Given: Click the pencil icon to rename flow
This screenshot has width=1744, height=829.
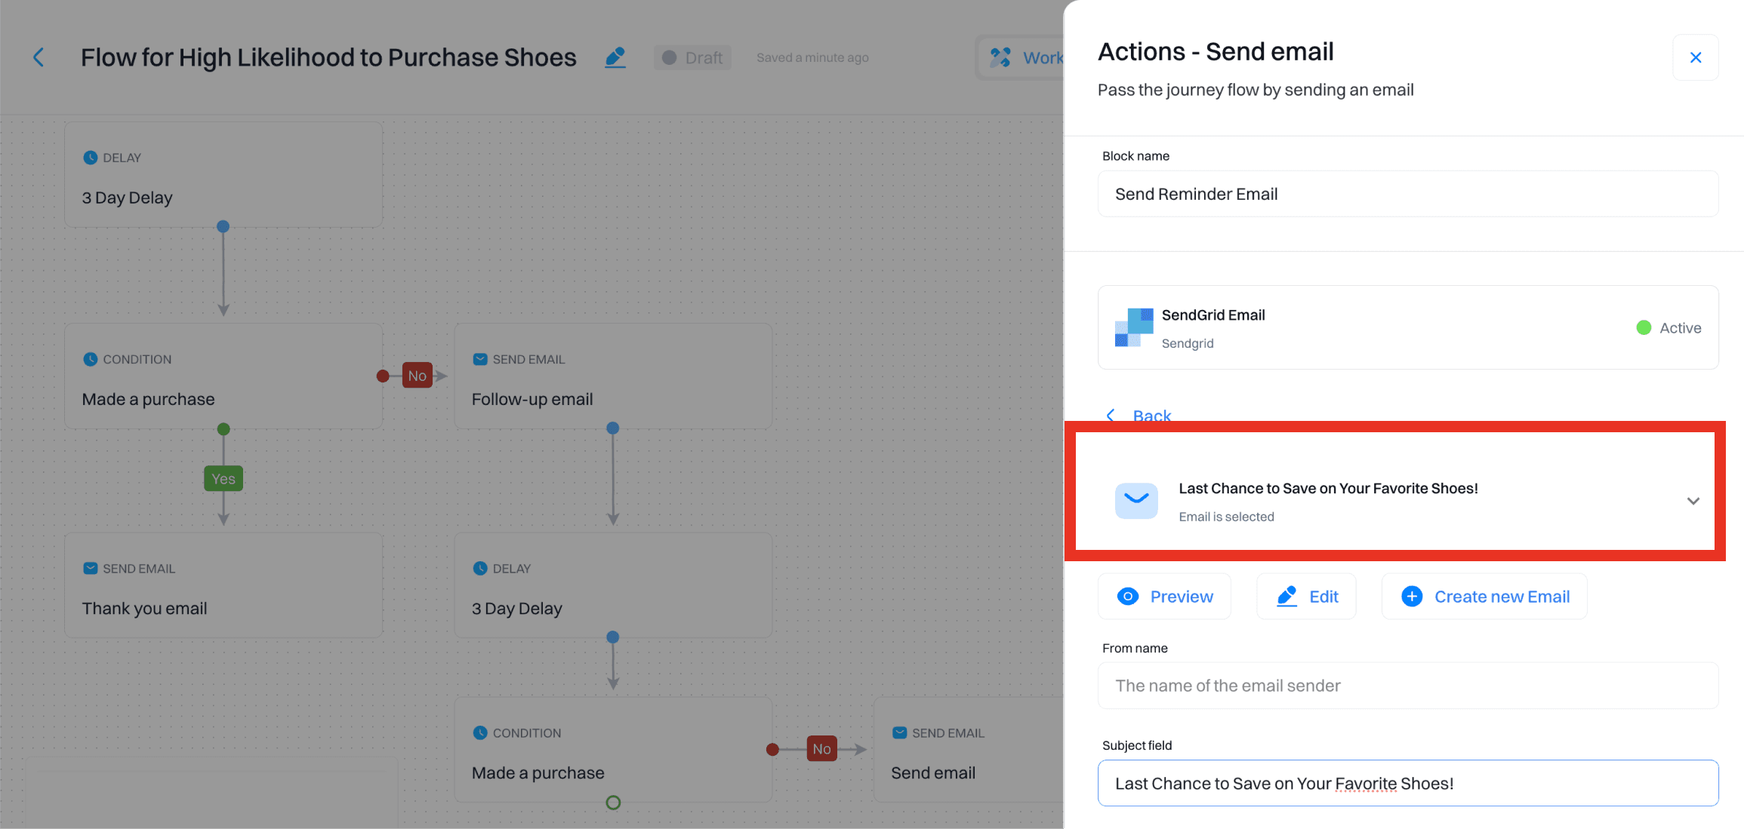Looking at the screenshot, I should coord(615,57).
